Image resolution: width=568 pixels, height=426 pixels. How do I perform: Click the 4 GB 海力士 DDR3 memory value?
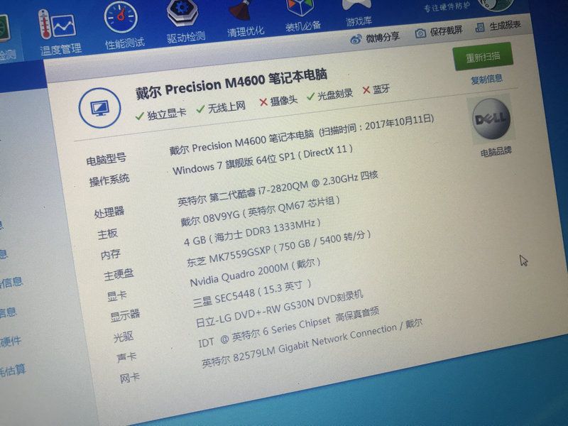tap(252, 233)
